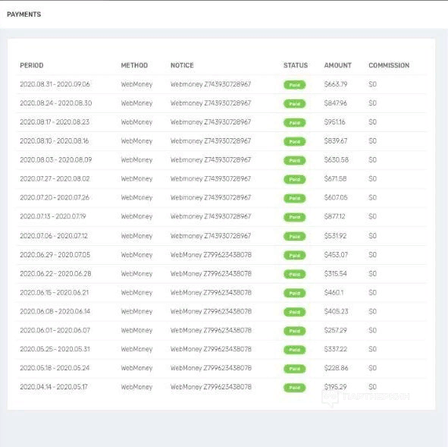Click Paid badge in the $195.29 row
448x447 pixels.
(x=295, y=388)
